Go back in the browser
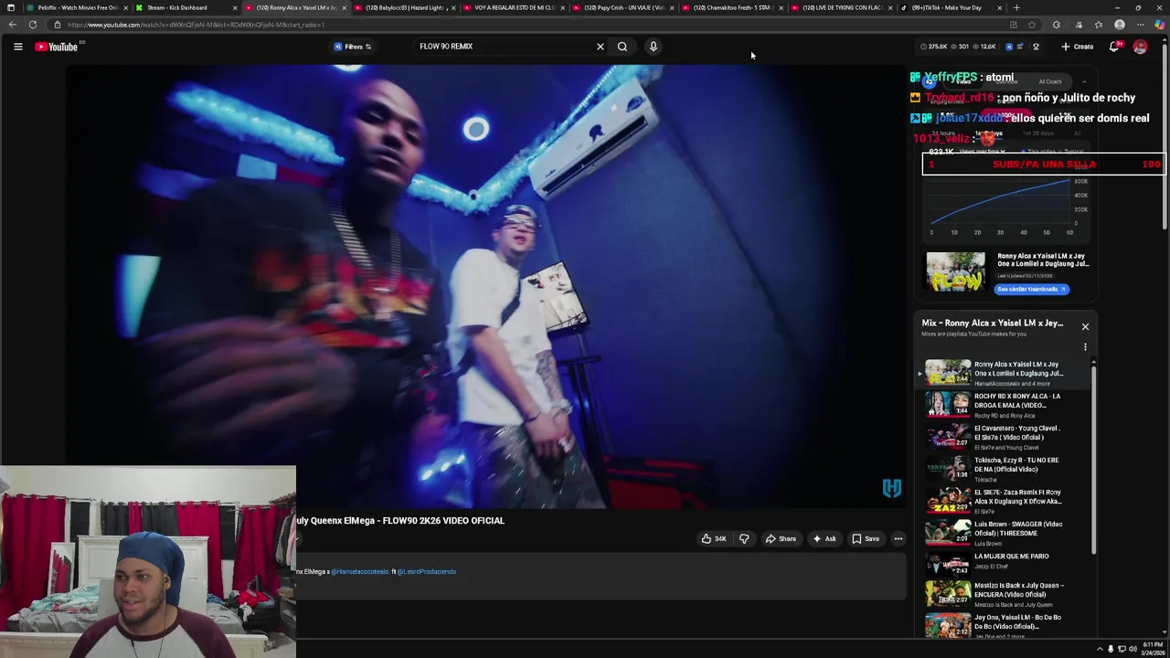 coord(12,25)
